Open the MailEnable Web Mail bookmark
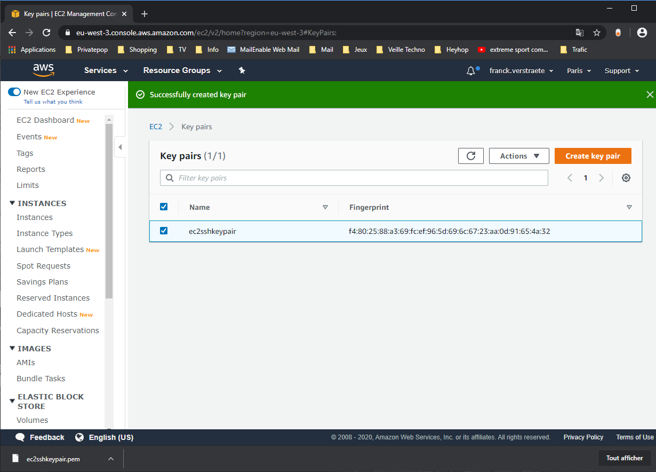 tap(263, 50)
